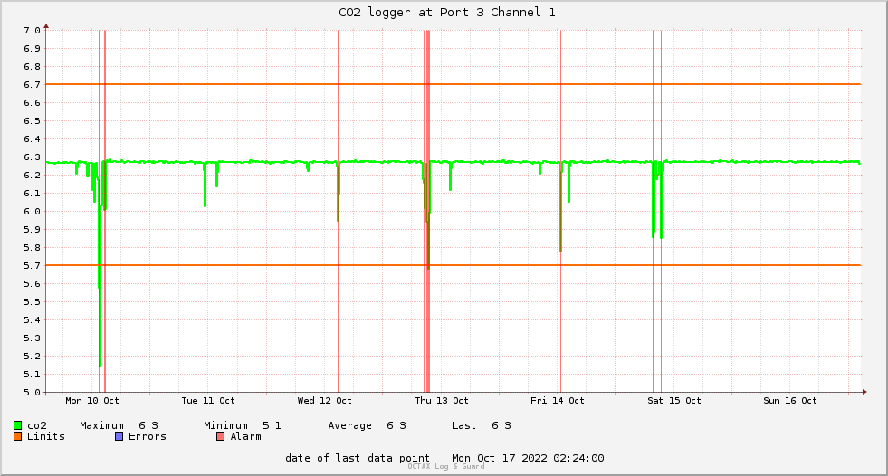
Task: Click the chart title 'CO2 logger at Port 3 Channel 1'
Action: (x=447, y=13)
